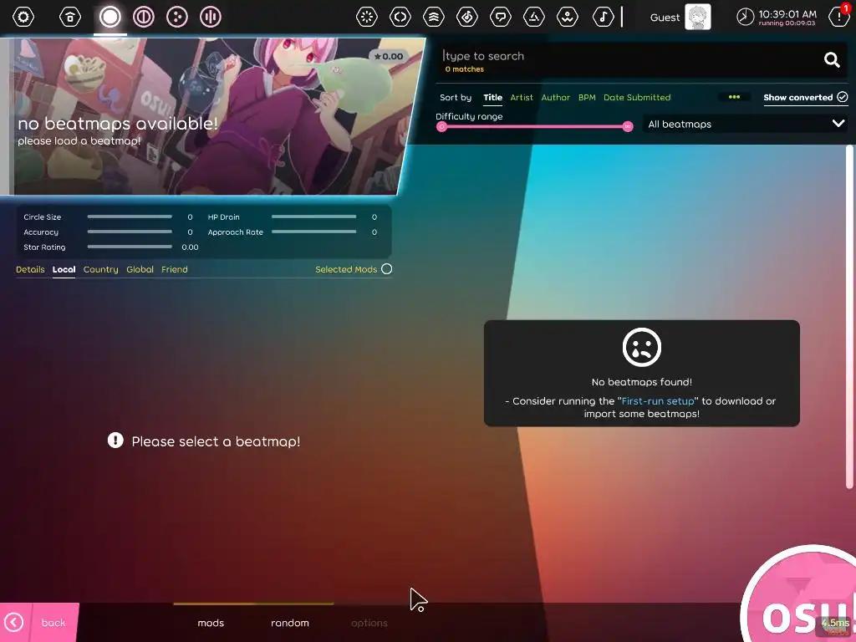Click the sad face icon in notice
Image resolution: width=856 pixels, height=642 pixels.
pyautogui.click(x=641, y=347)
